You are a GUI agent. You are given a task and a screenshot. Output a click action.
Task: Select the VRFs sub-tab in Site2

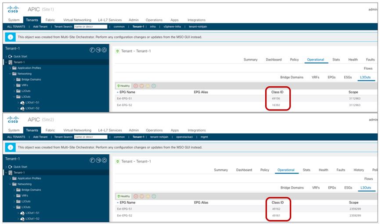coord(316,188)
